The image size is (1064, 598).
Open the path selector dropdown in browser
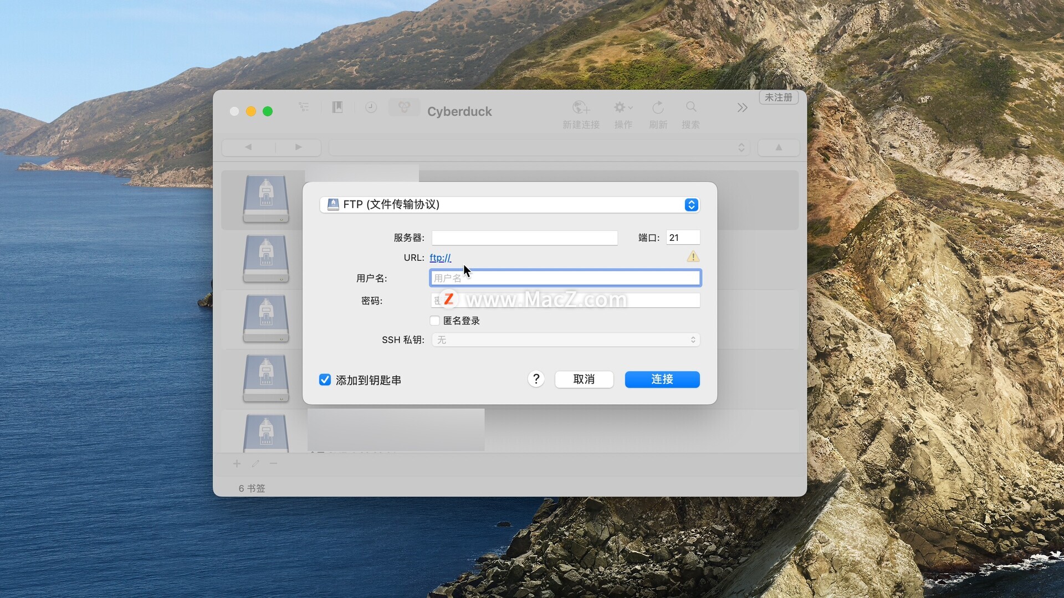click(x=539, y=148)
